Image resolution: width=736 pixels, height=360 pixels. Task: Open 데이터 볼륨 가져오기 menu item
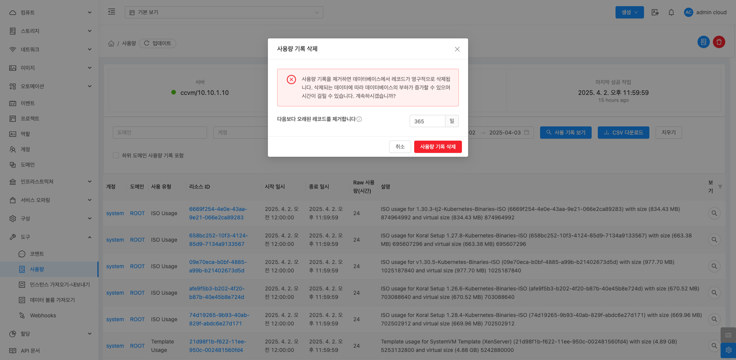click(49, 300)
